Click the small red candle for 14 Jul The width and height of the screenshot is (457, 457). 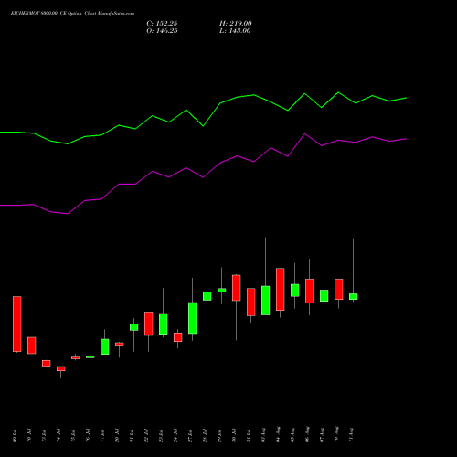click(61, 368)
